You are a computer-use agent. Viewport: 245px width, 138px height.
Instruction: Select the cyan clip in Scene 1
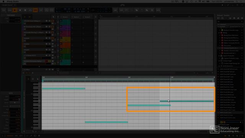pos(65,62)
